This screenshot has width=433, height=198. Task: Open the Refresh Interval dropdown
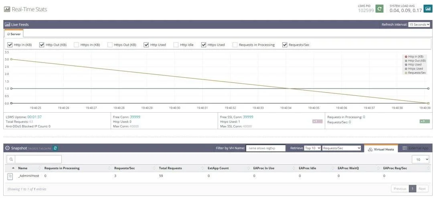pyautogui.click(x=419, y=24)
